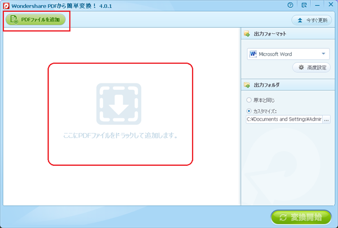Image resolution: width=338 pixels, height=228 pixels.
Task: Browse output folder with the ... button
Action: (x=326, y=119)
